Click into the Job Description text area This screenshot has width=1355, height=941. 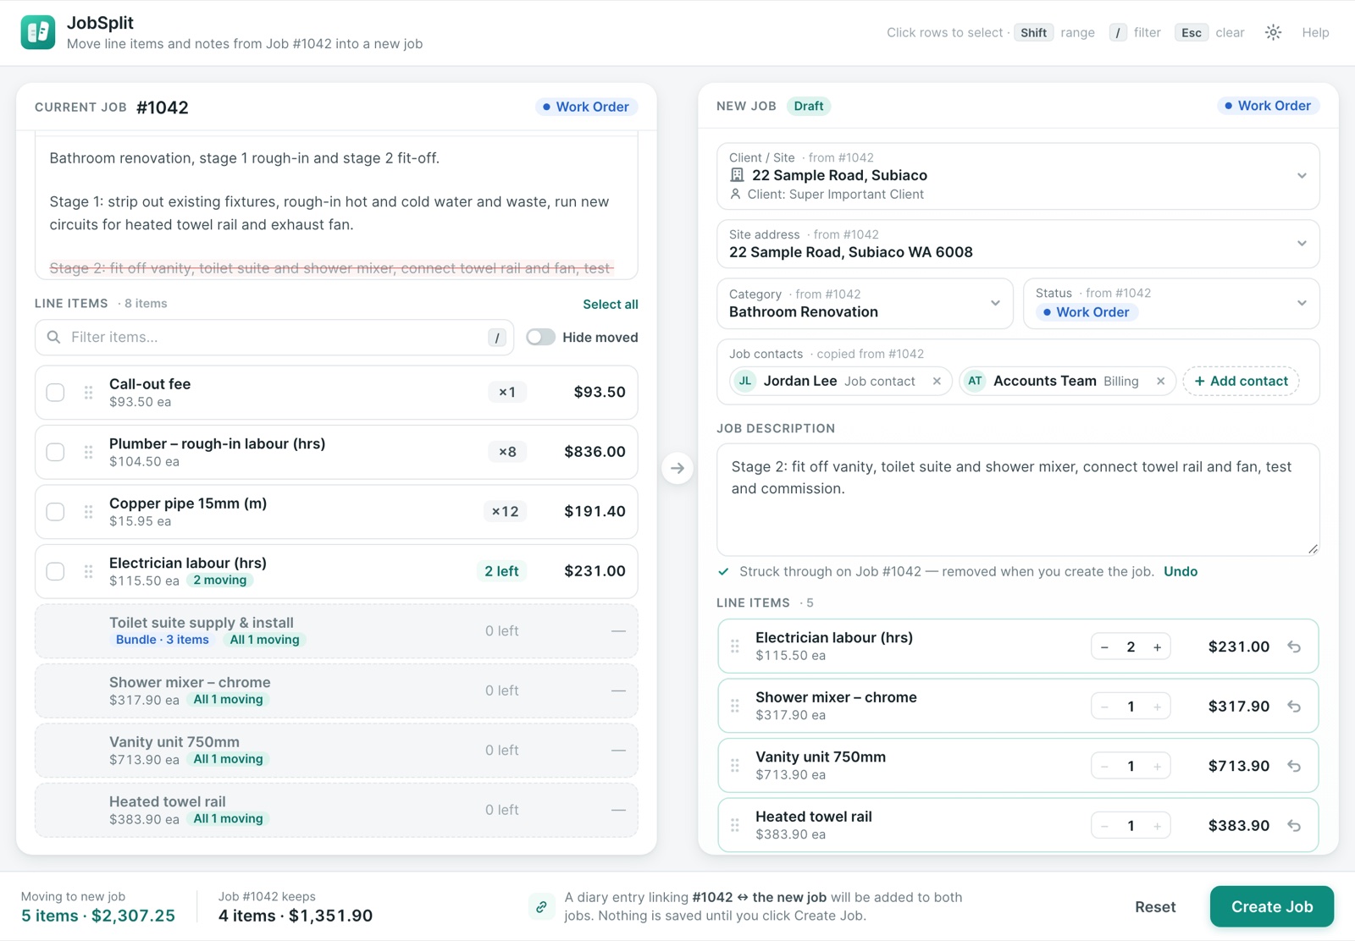click(x=1018, y=499)
